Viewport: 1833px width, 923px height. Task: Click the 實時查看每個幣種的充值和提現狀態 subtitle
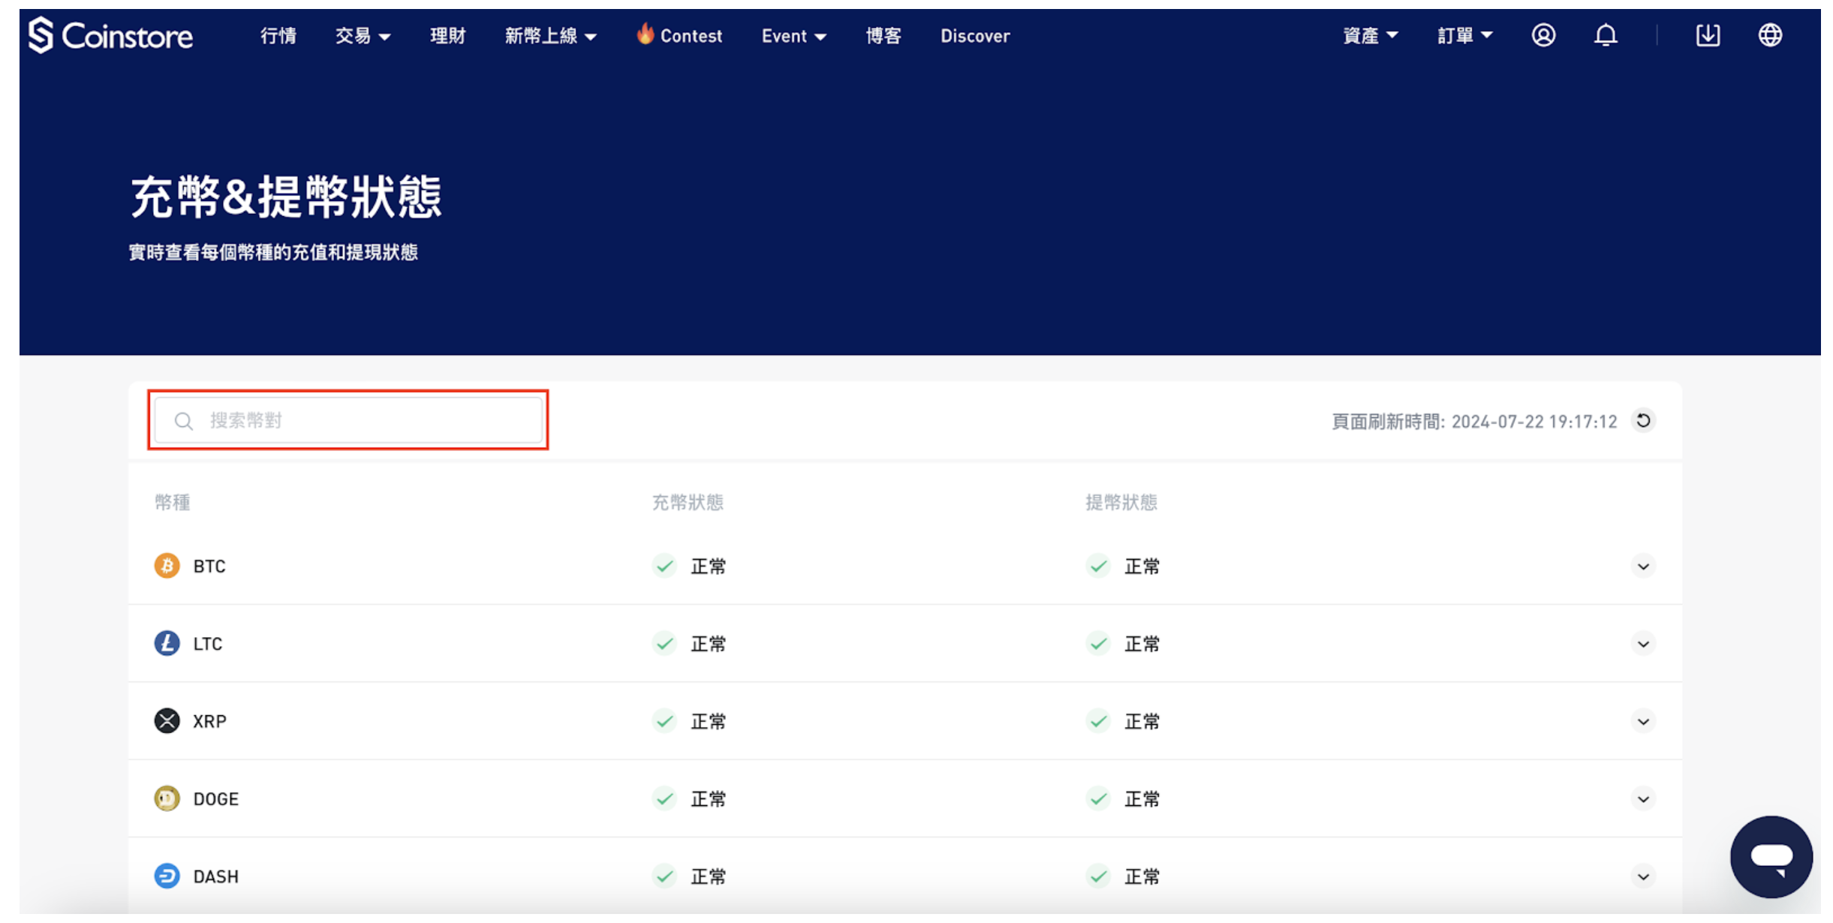[x=273, y=252]
